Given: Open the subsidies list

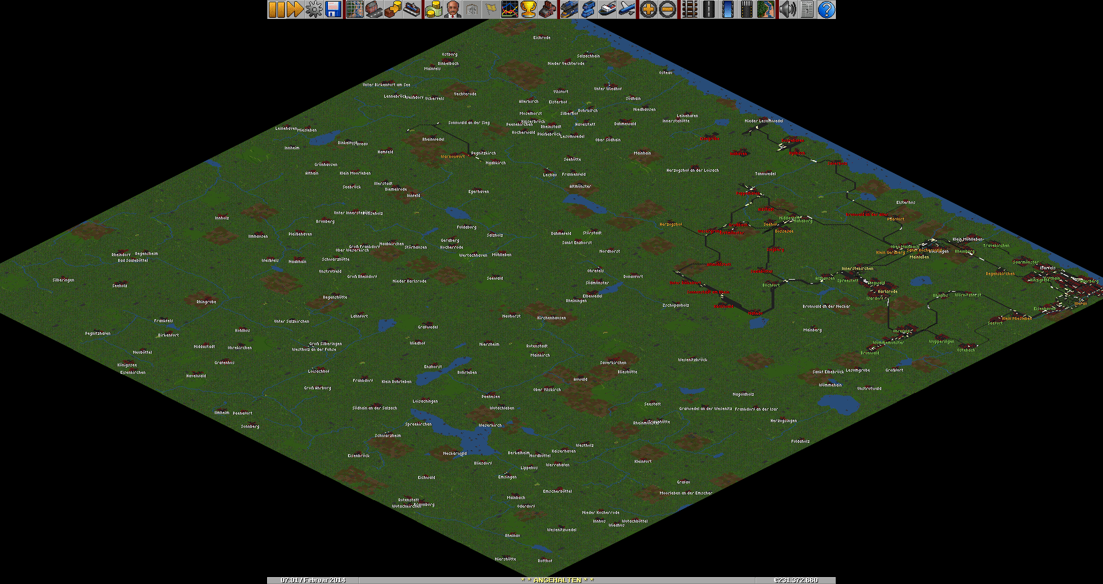Looking at the screenshot, I should 393,9.
